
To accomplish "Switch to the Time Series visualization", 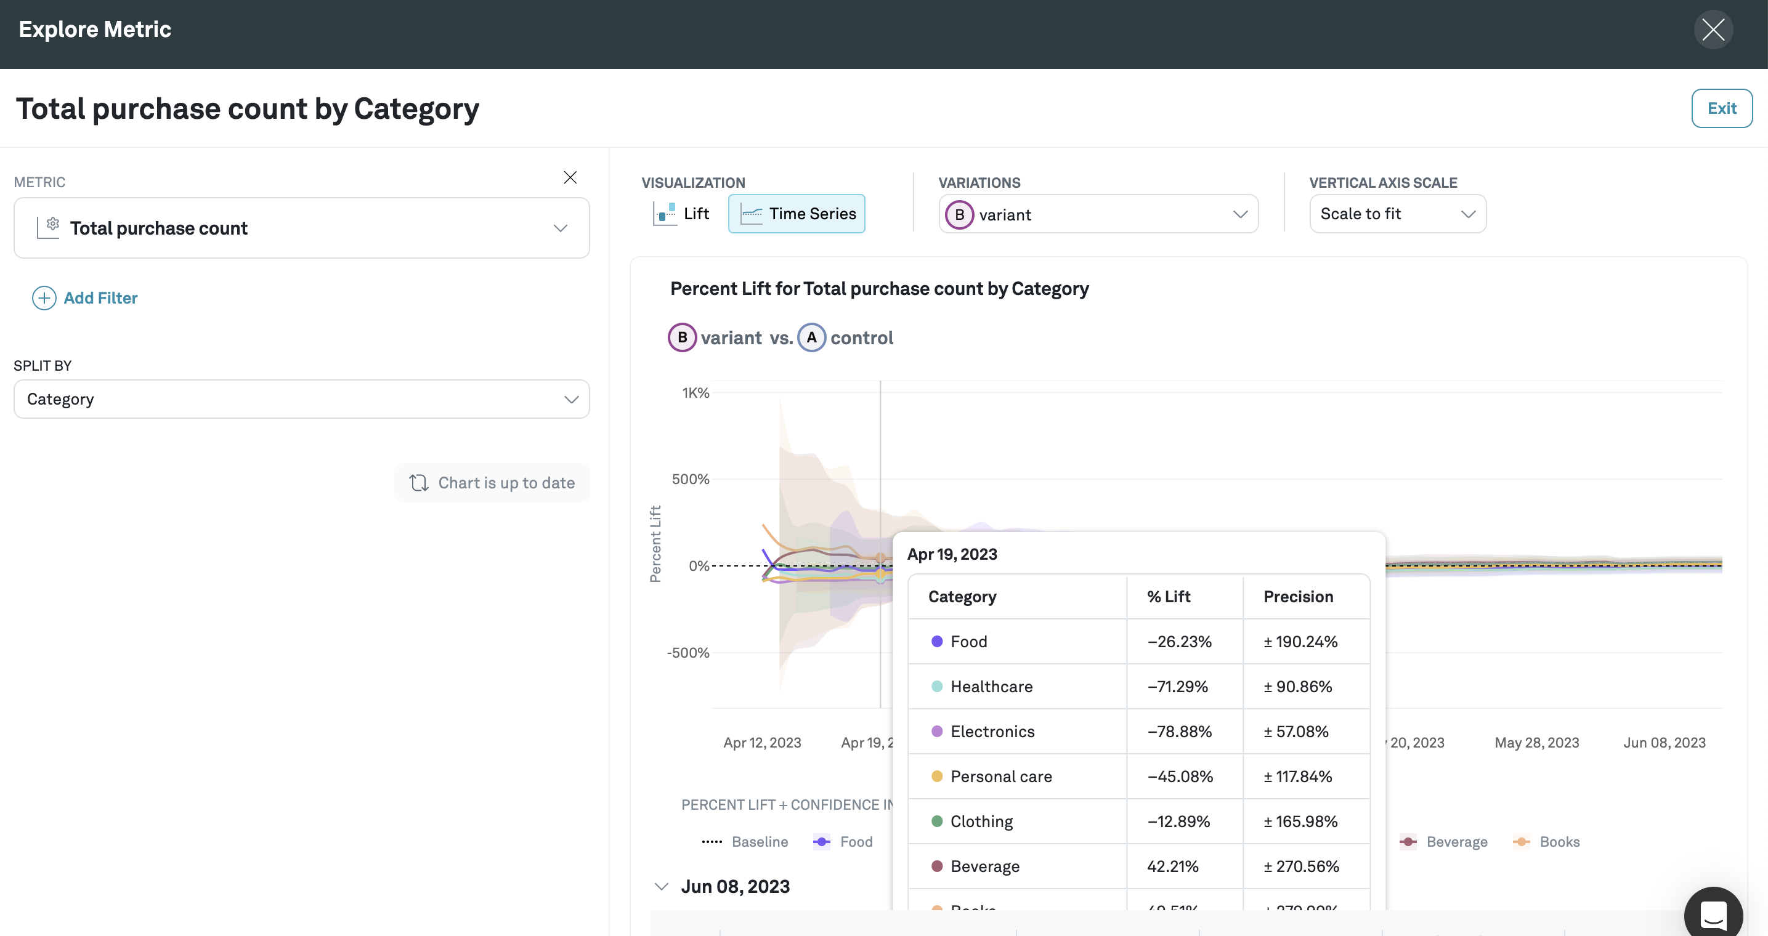I will tap(796, 214).
